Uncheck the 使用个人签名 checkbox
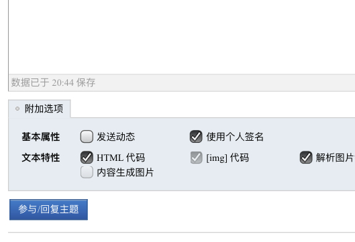 (196, 136)
